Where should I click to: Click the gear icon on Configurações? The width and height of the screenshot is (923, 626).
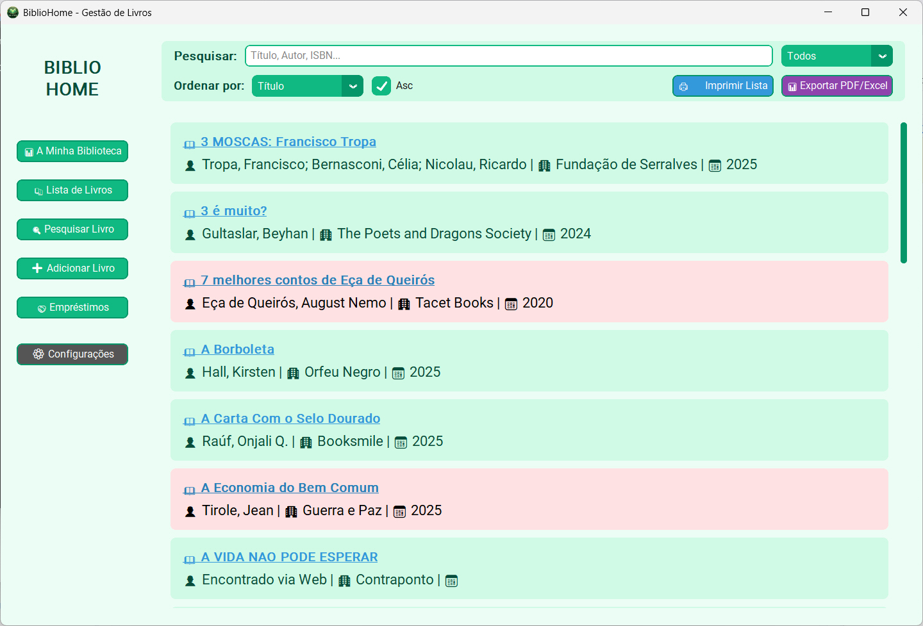[x=38, y=354]
